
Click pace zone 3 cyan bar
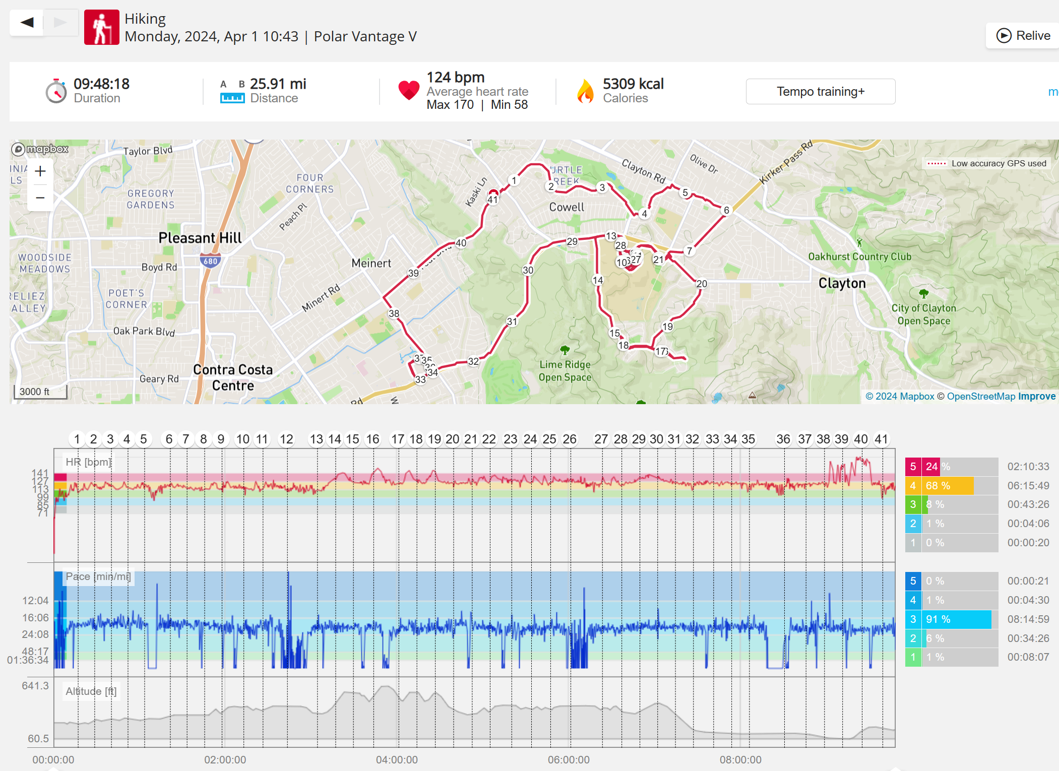click(x=957, y=619)
